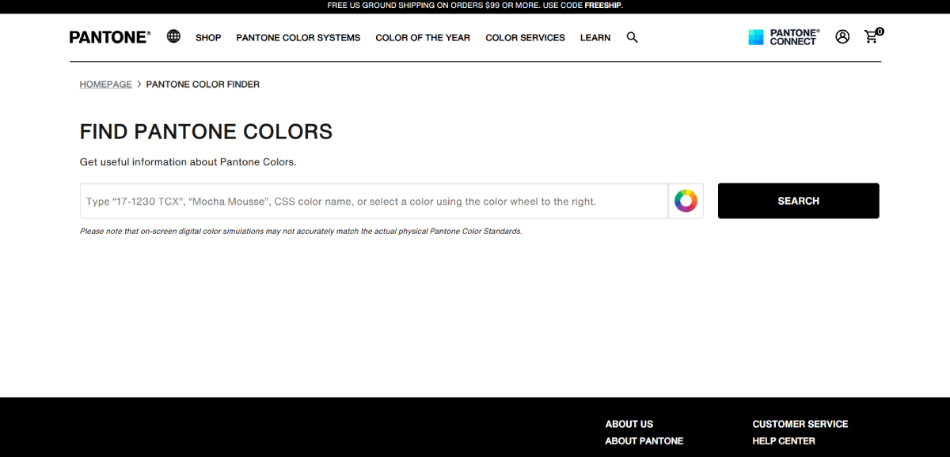The width and height of the screenshot is (950, 457).
Task: Click the Find Pantone Colors heading
Action: (206, 131)
